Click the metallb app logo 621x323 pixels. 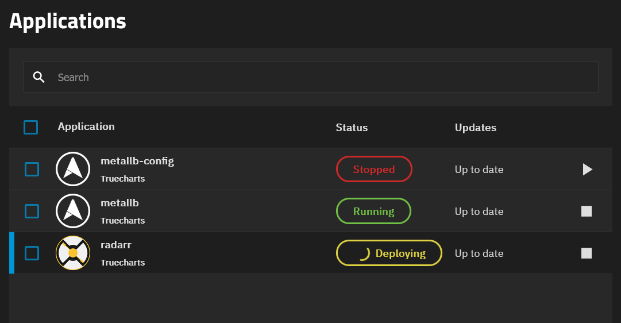point(73,211)
